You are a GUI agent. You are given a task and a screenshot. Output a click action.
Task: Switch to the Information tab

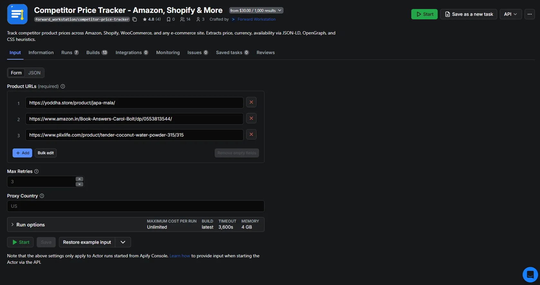[41, 52]
